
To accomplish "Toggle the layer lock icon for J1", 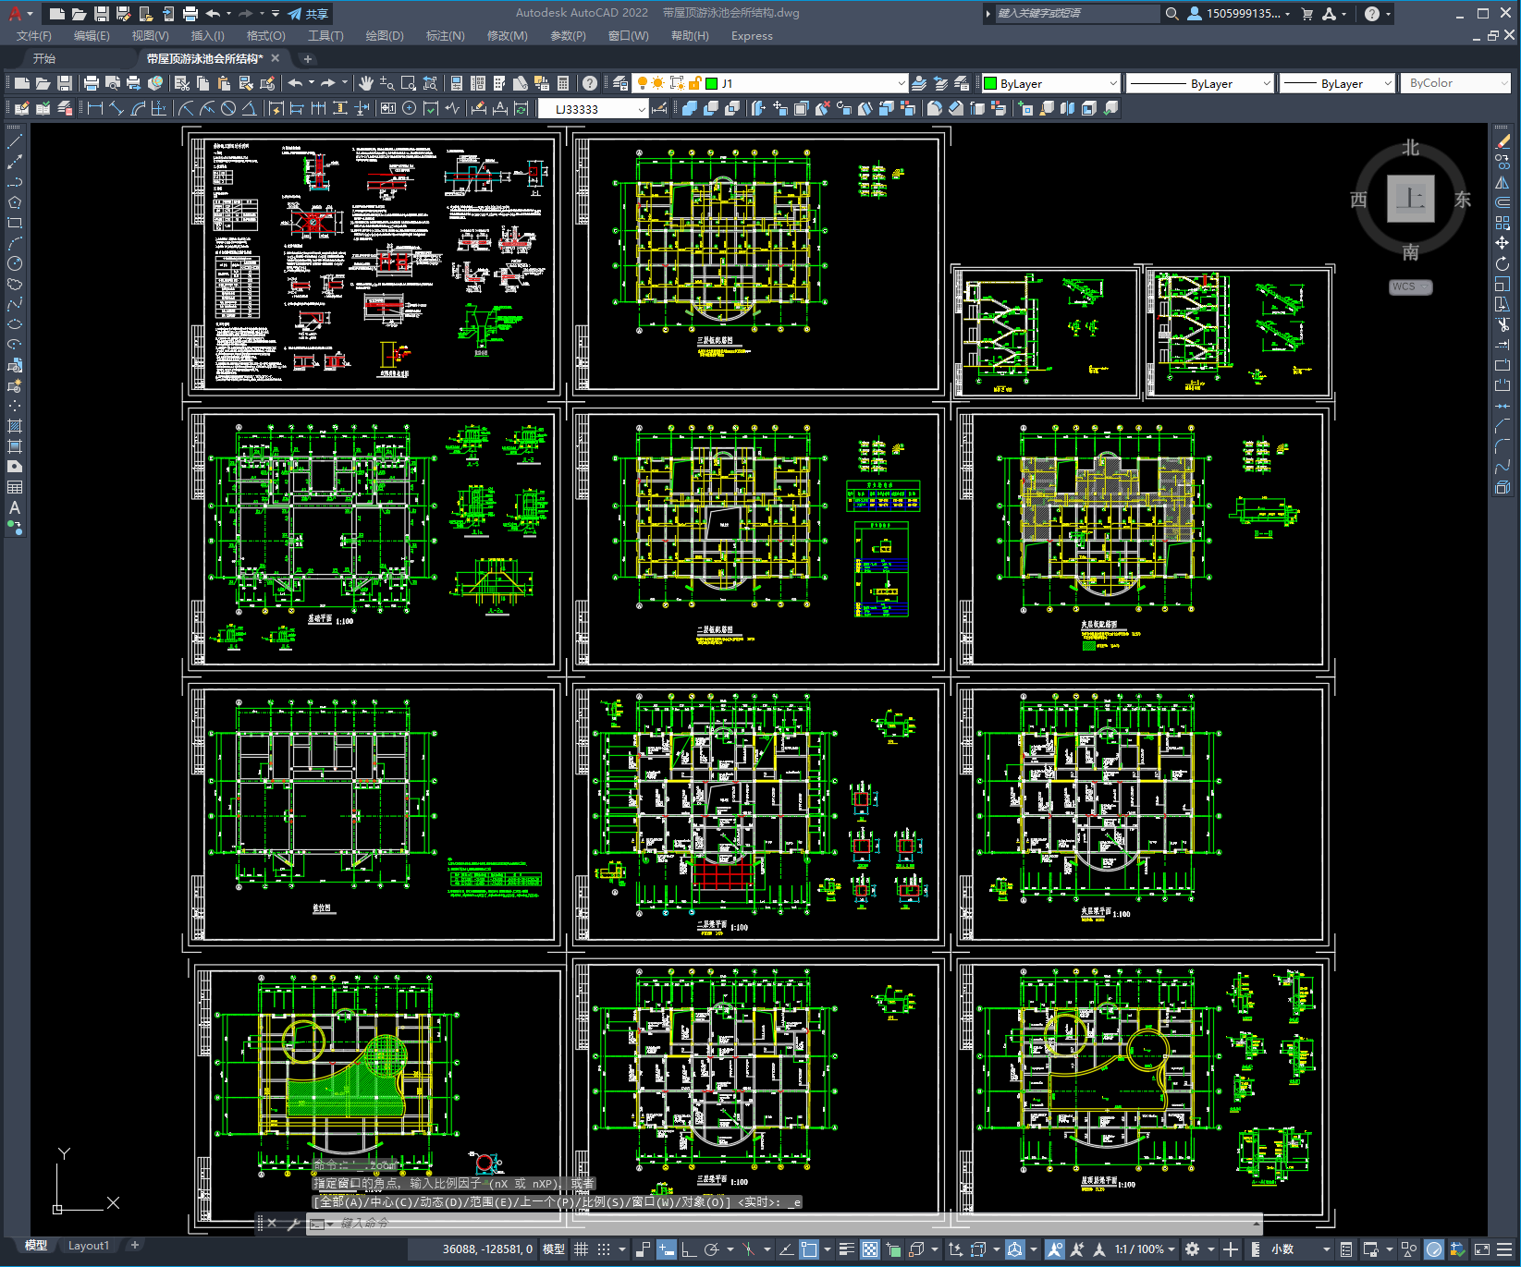I will click(x=695, y=83).
